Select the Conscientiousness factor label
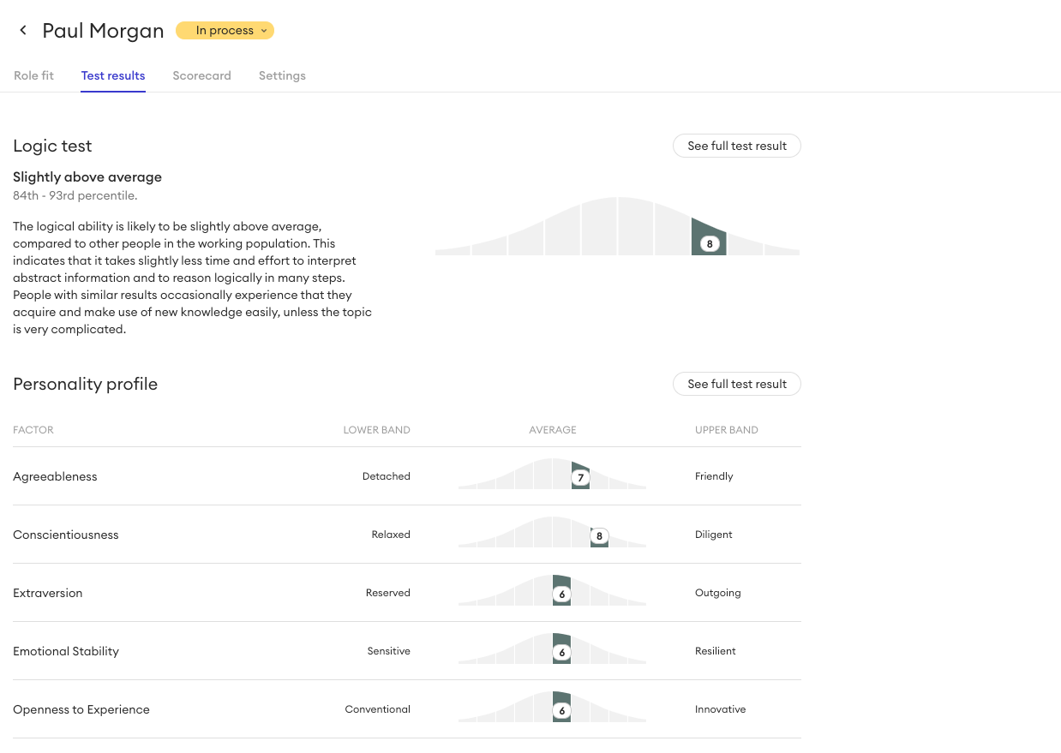 click(x=66, y=535)
